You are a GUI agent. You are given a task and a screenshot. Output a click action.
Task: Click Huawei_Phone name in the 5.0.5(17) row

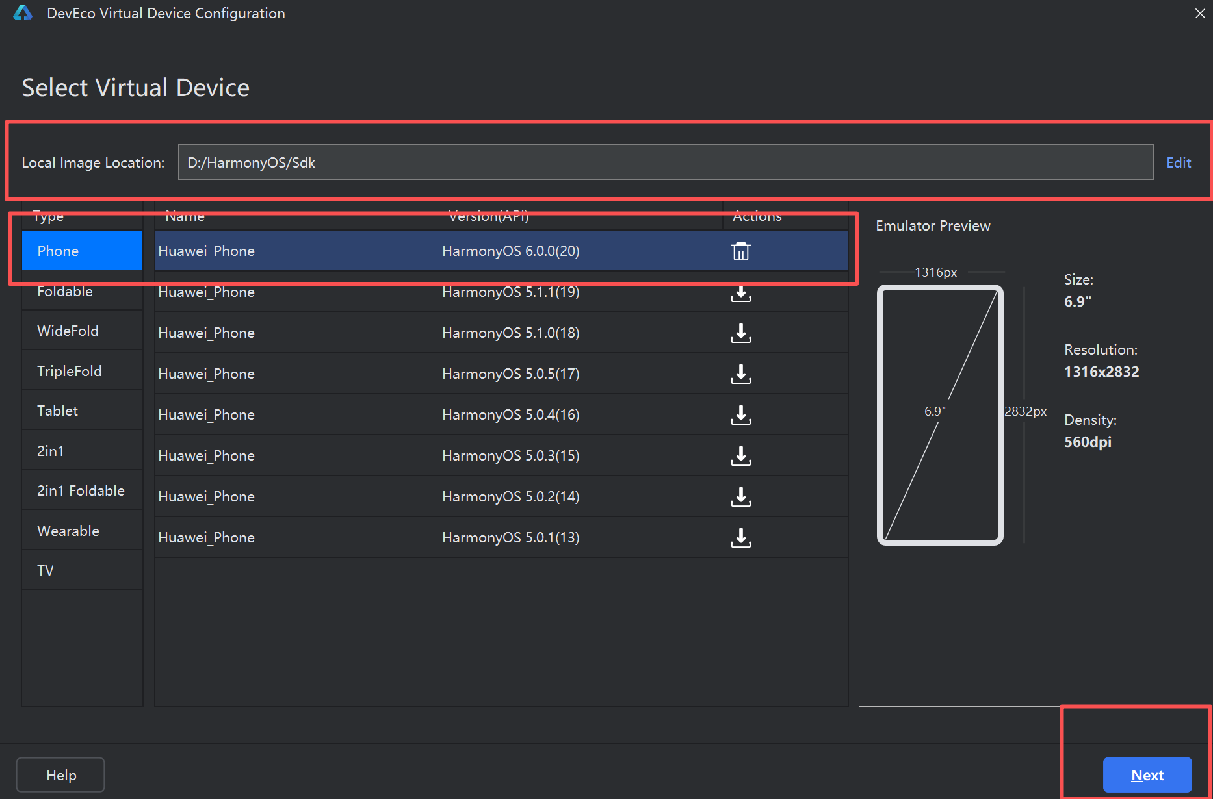click(x=206, y=374)
